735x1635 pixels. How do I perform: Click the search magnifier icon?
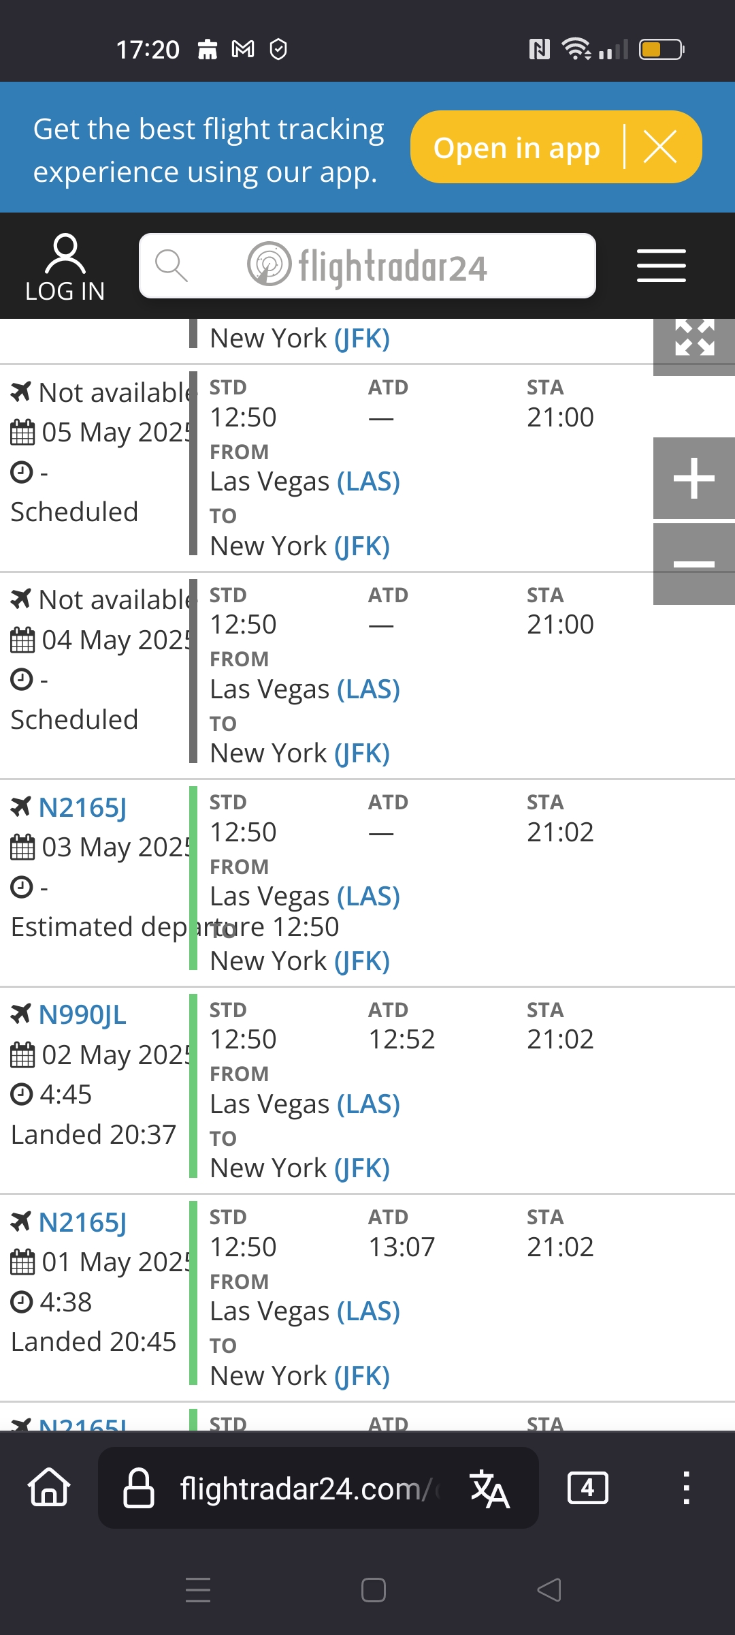click(171, 265)
